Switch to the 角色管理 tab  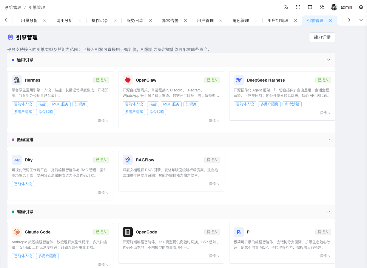(240, 21)
